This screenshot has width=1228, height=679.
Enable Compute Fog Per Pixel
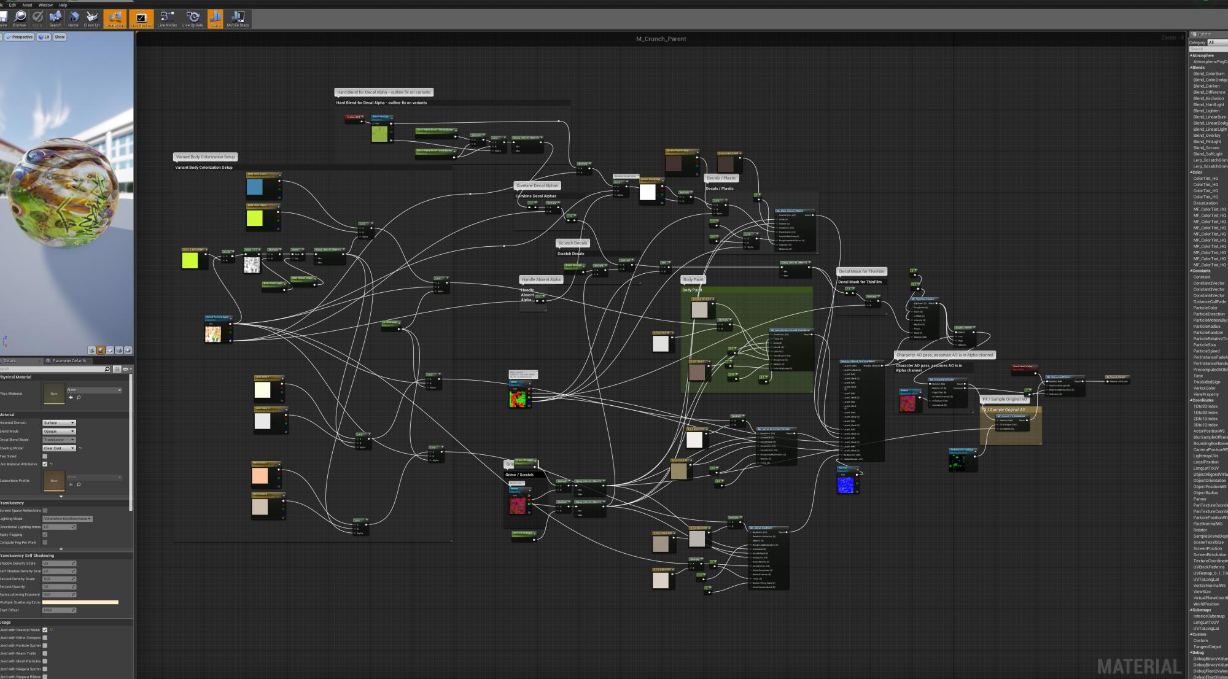click(x=45, y=542)
